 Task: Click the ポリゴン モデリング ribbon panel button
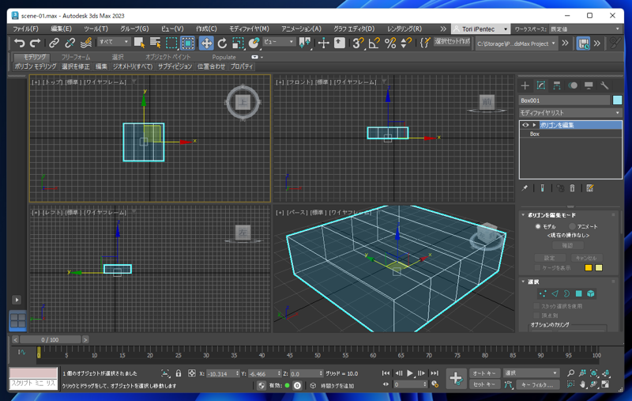point(36,66)
